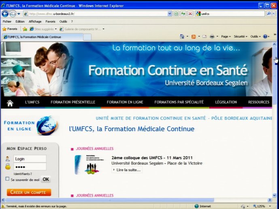The width and height of the screenshot is (279, 209).
Task: Click the colloque des UMFCS poster thumbnail
Action: (89, 165)
